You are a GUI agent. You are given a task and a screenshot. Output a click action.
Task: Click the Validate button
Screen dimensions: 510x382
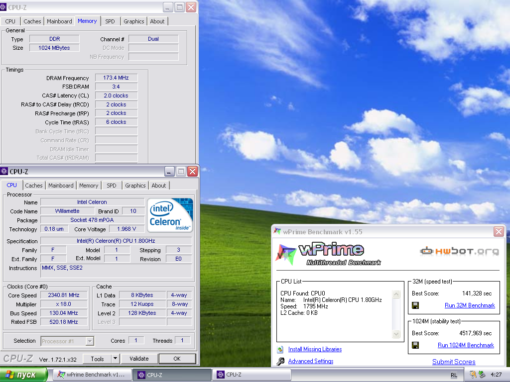pyautogui.click(x=139, y=359)
